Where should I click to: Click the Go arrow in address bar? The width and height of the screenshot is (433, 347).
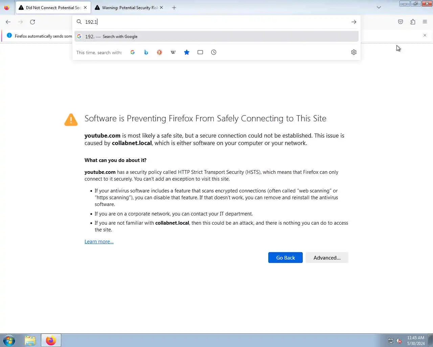[x=354, y=22]
